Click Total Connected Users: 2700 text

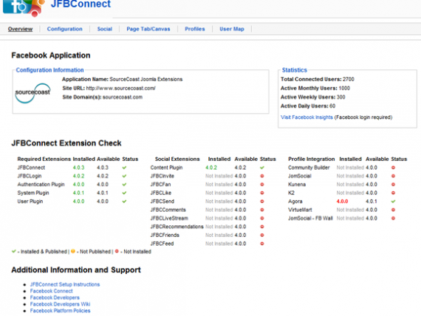[318, 79]
